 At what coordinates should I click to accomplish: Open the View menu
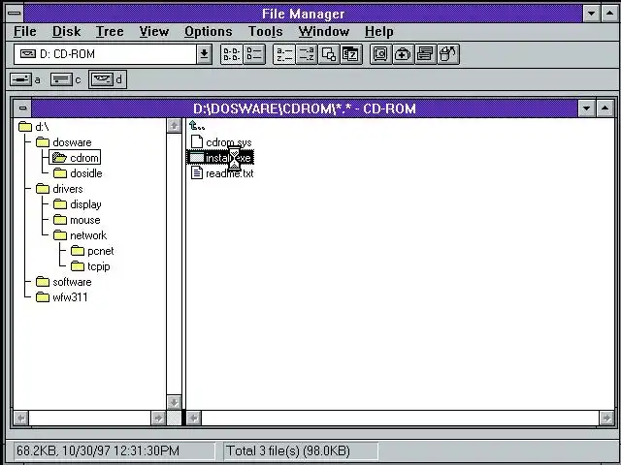(154, 32)
